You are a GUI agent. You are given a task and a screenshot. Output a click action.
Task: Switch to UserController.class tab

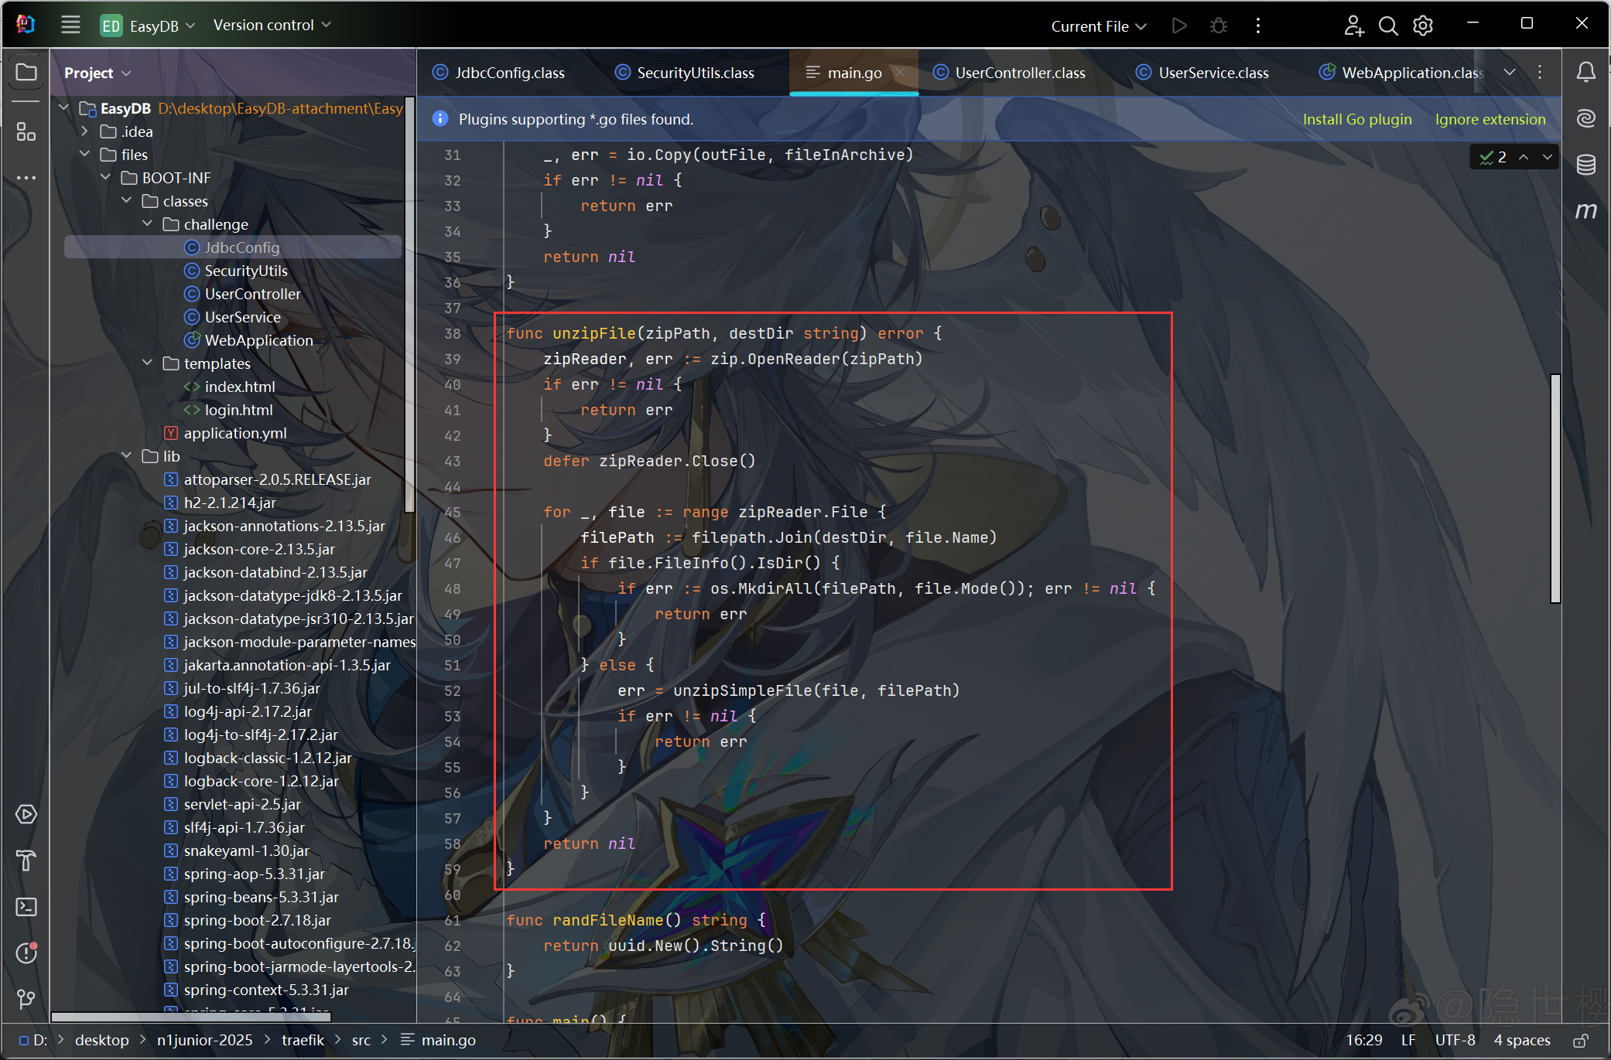coord(1010,73)
